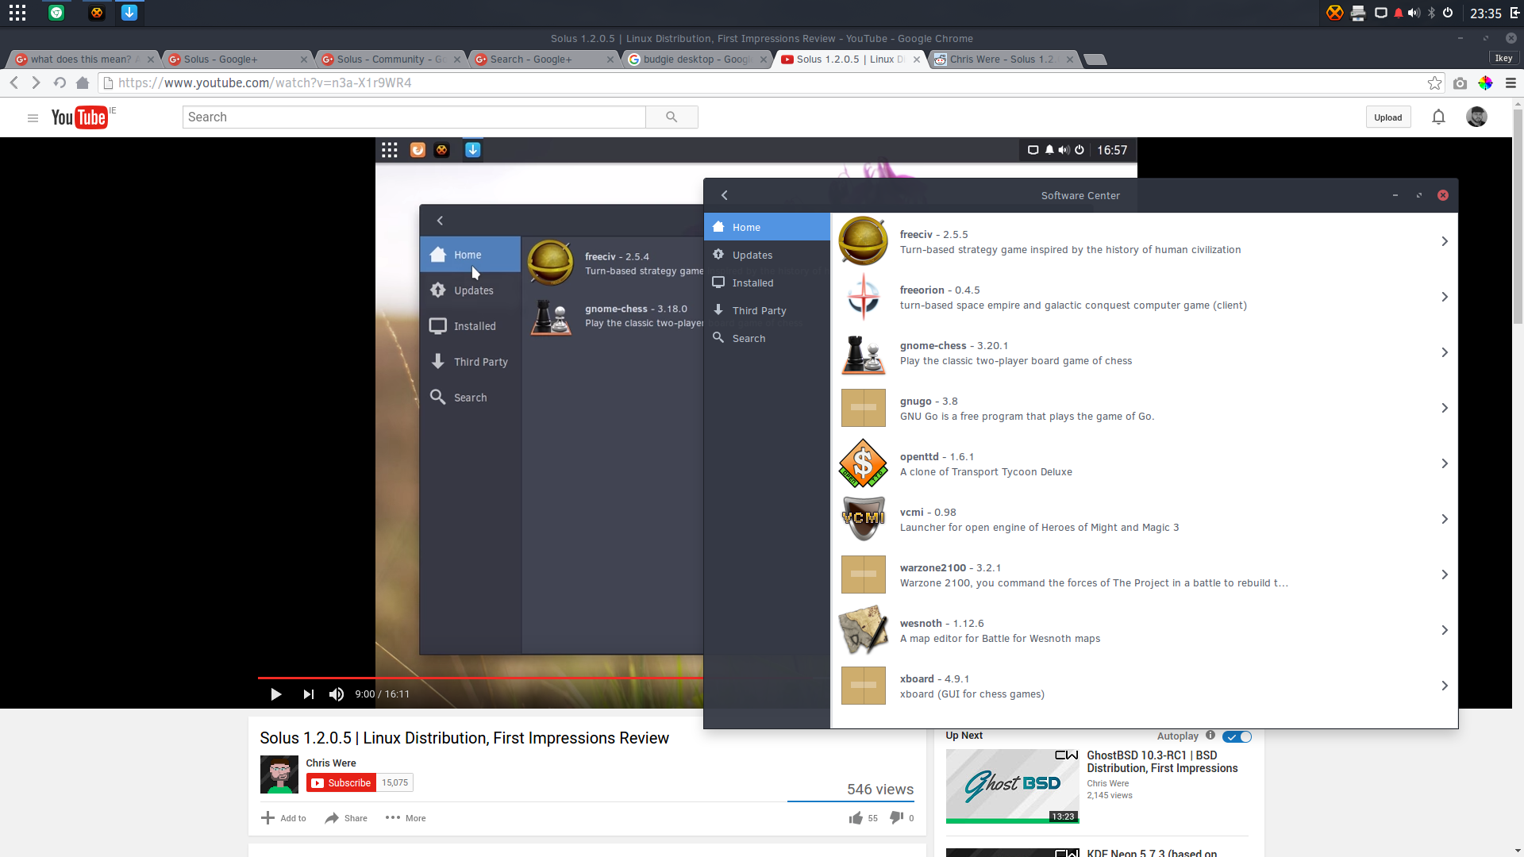Go back in Chrome browser history
Screen dimensions: 1524x857
tap(14, 83)
